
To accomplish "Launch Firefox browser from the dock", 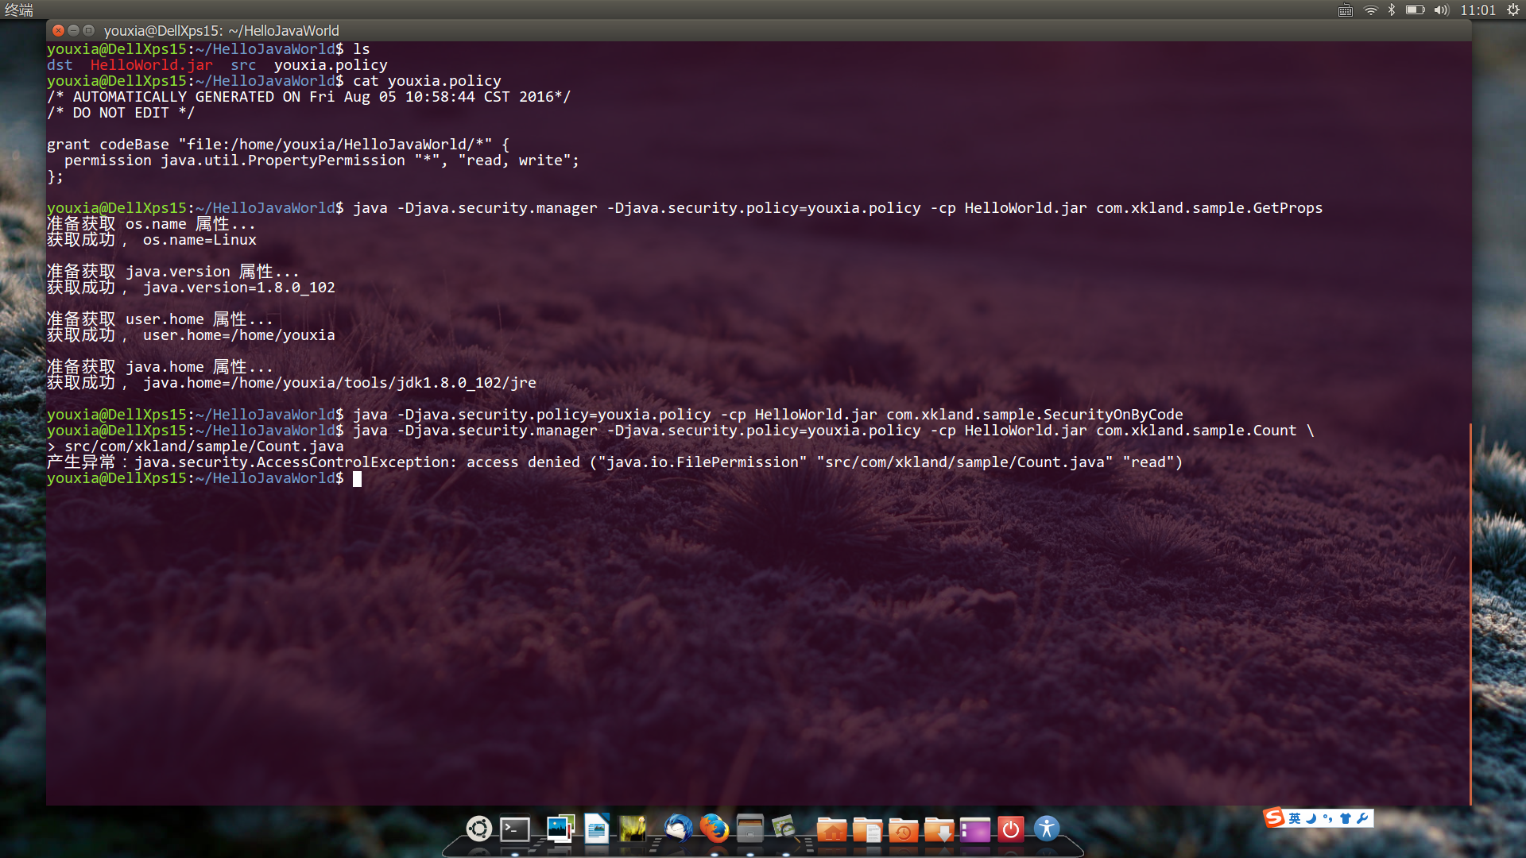I will click(x=714, y=829).
